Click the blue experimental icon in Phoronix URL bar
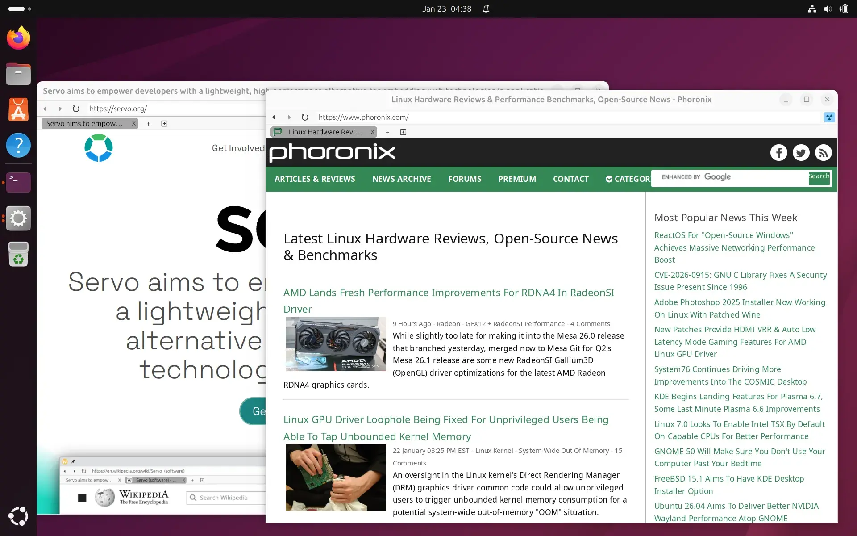 tap(829, 117)
